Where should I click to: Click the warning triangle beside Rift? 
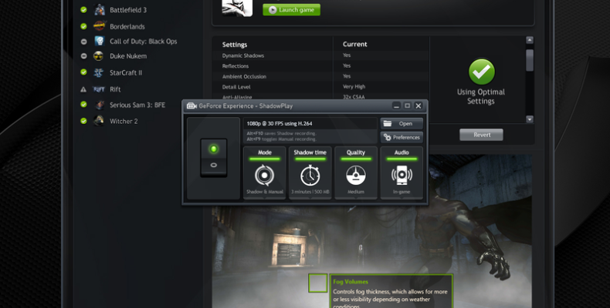pos(83,89)
